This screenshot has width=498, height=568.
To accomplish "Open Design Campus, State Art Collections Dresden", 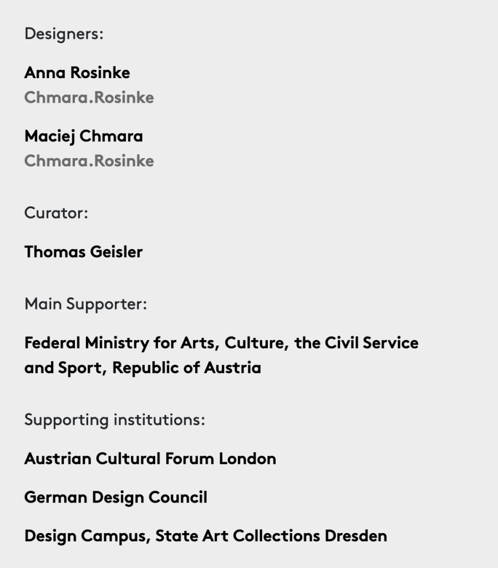I will coord(206,536).
